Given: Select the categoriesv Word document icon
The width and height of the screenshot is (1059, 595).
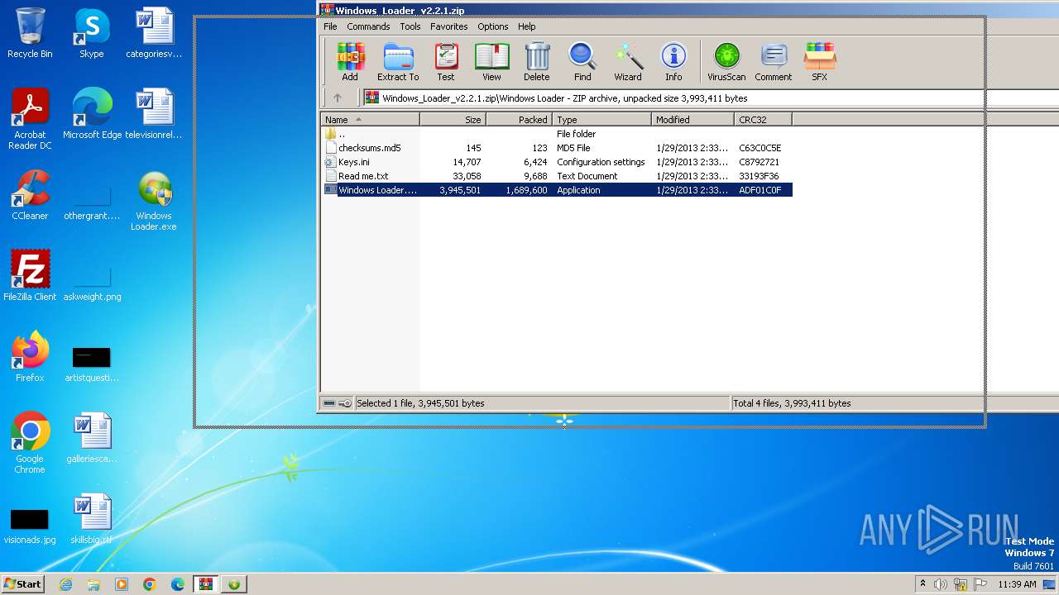Looking at the screenshot, I should (x=154, y=33).
